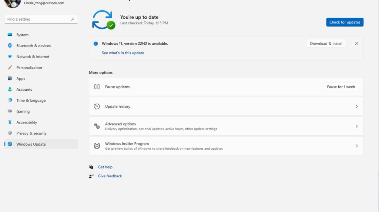Image resolution: width=379 pixels, height=212 pixels.
Task: Click the Advanced options title text
Action: pos(120,124)
